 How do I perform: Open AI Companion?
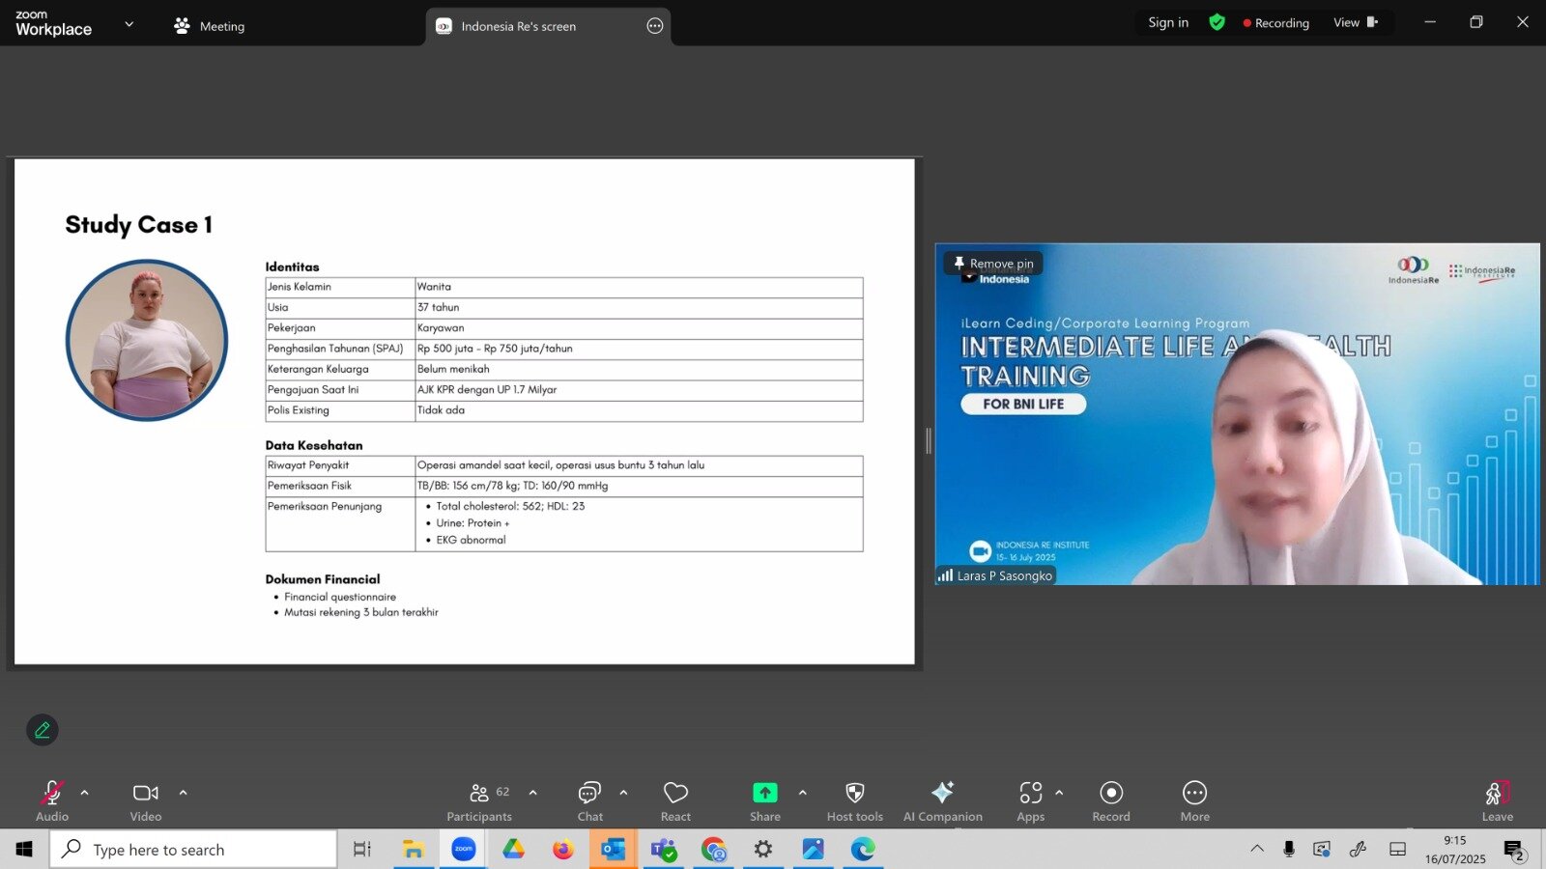click(x=943, y=801)
